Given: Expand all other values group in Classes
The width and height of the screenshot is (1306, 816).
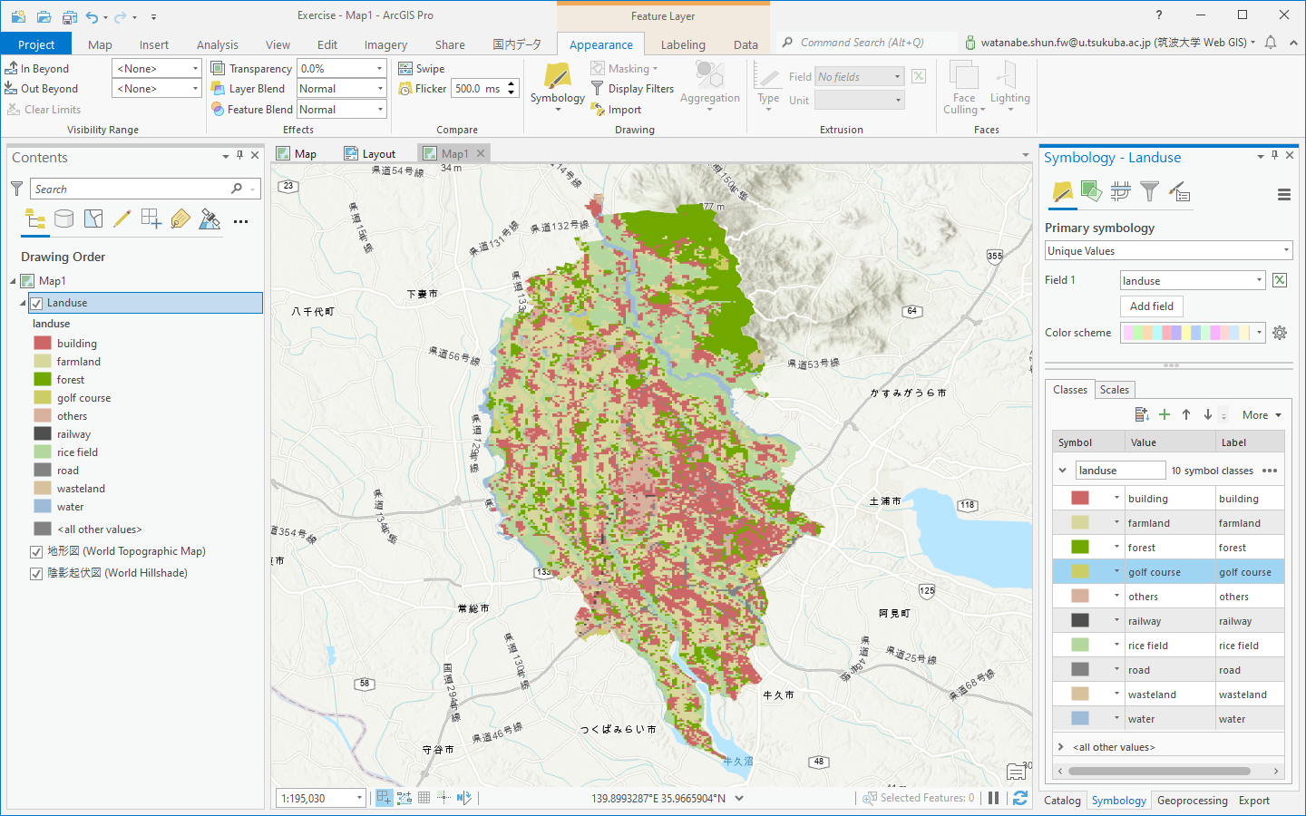Looking at the screenshot, I should coord(1061,747).
